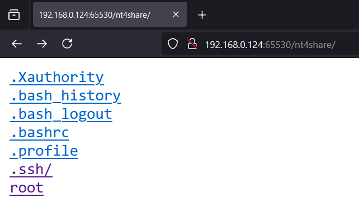Open the .Xauthority file link
359x207 pixels.
[57, 78]
